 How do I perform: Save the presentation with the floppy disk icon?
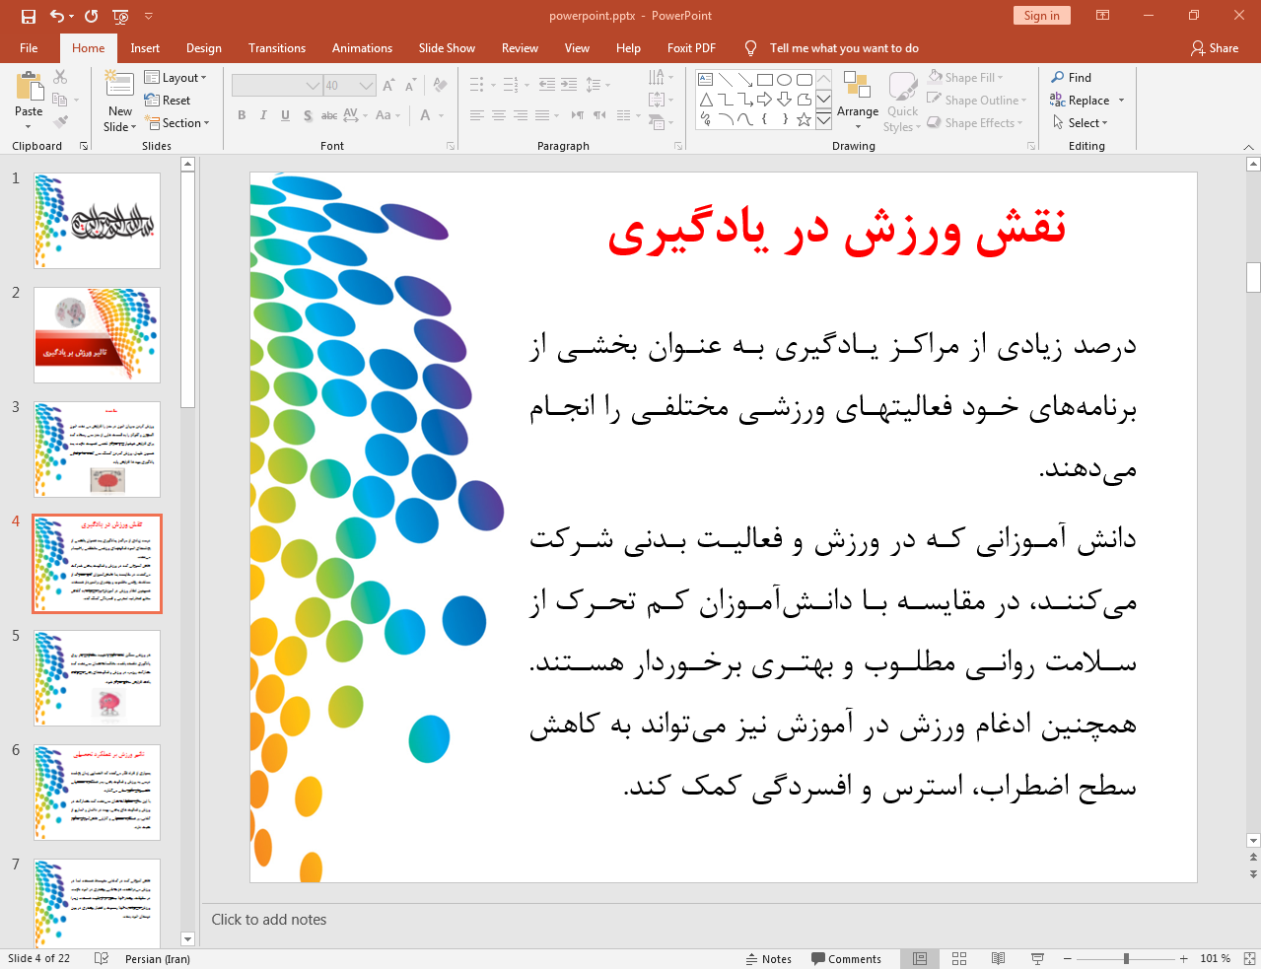pyautogui.click(x=28, y=16)
